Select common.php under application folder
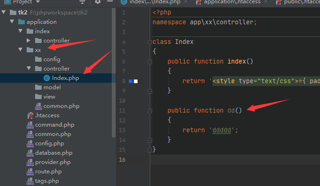 point(53,134)
